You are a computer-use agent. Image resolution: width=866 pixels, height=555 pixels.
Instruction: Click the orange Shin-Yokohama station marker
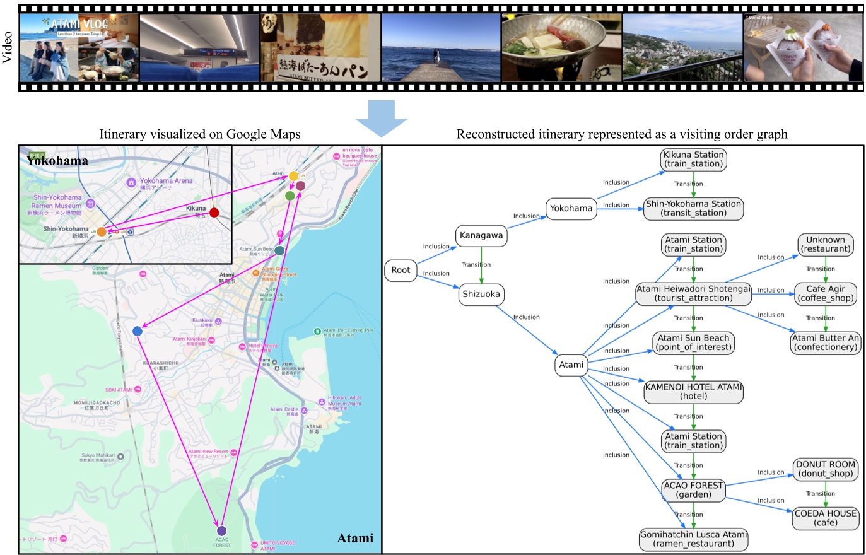click(102, 231)
